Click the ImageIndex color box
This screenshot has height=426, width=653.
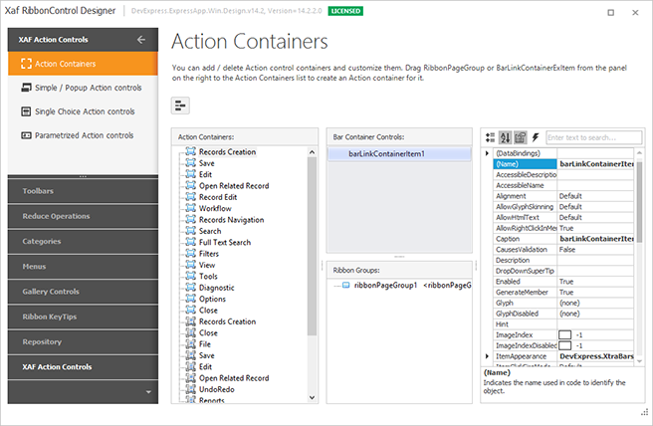(x=565, y=334)
